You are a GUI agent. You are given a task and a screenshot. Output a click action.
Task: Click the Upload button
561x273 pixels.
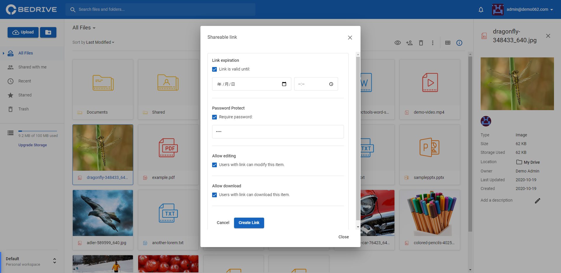pyautogui.click(x=23, y=32)
